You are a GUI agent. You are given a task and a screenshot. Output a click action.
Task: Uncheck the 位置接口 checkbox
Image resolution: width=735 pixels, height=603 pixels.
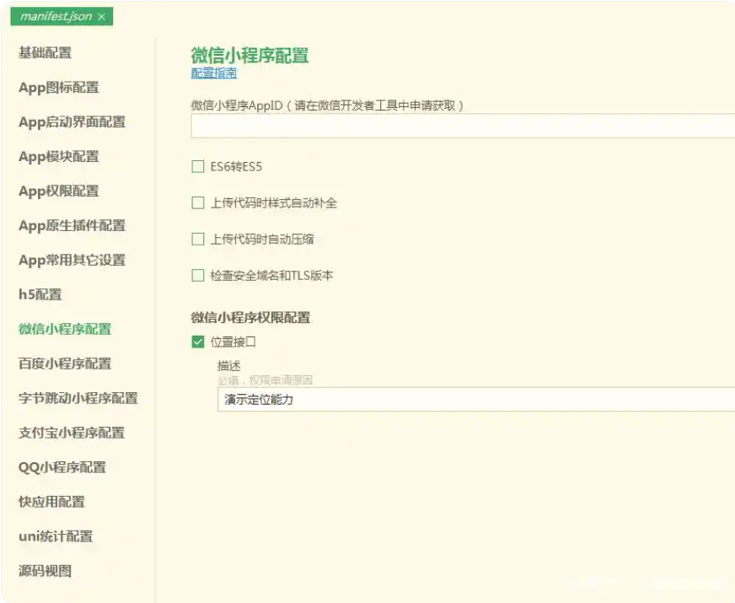click(x=198, y=342)
